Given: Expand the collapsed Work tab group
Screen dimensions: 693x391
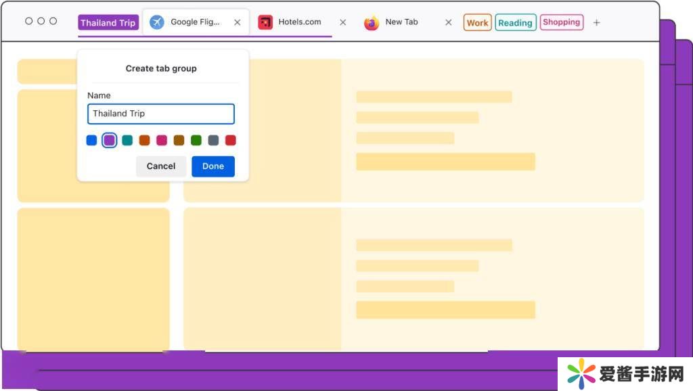Looking at the screenshot, I should coord(477,23).
